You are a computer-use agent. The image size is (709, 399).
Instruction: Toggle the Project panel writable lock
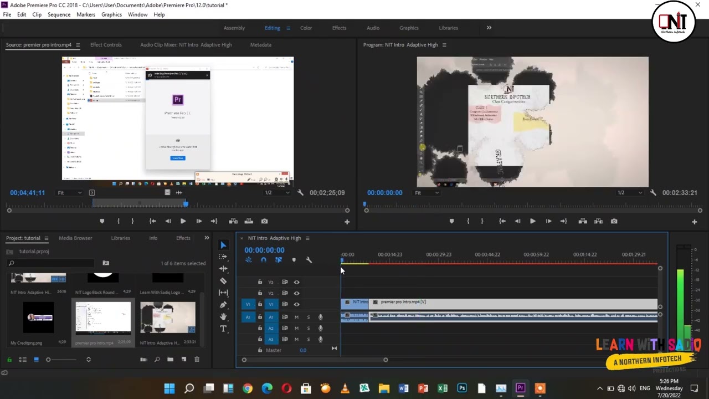(9, 360)
